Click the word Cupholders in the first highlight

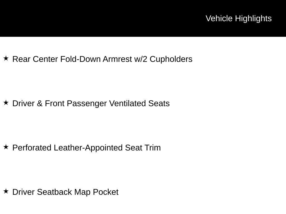coord(171,59)
